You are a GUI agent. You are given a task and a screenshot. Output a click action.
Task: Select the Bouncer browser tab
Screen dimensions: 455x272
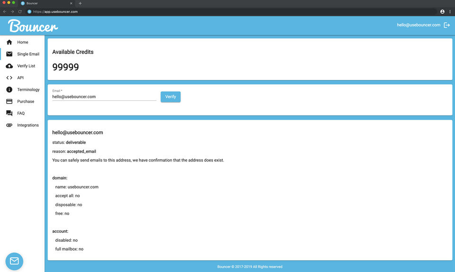pyautogui.click(x=46, y=3)
